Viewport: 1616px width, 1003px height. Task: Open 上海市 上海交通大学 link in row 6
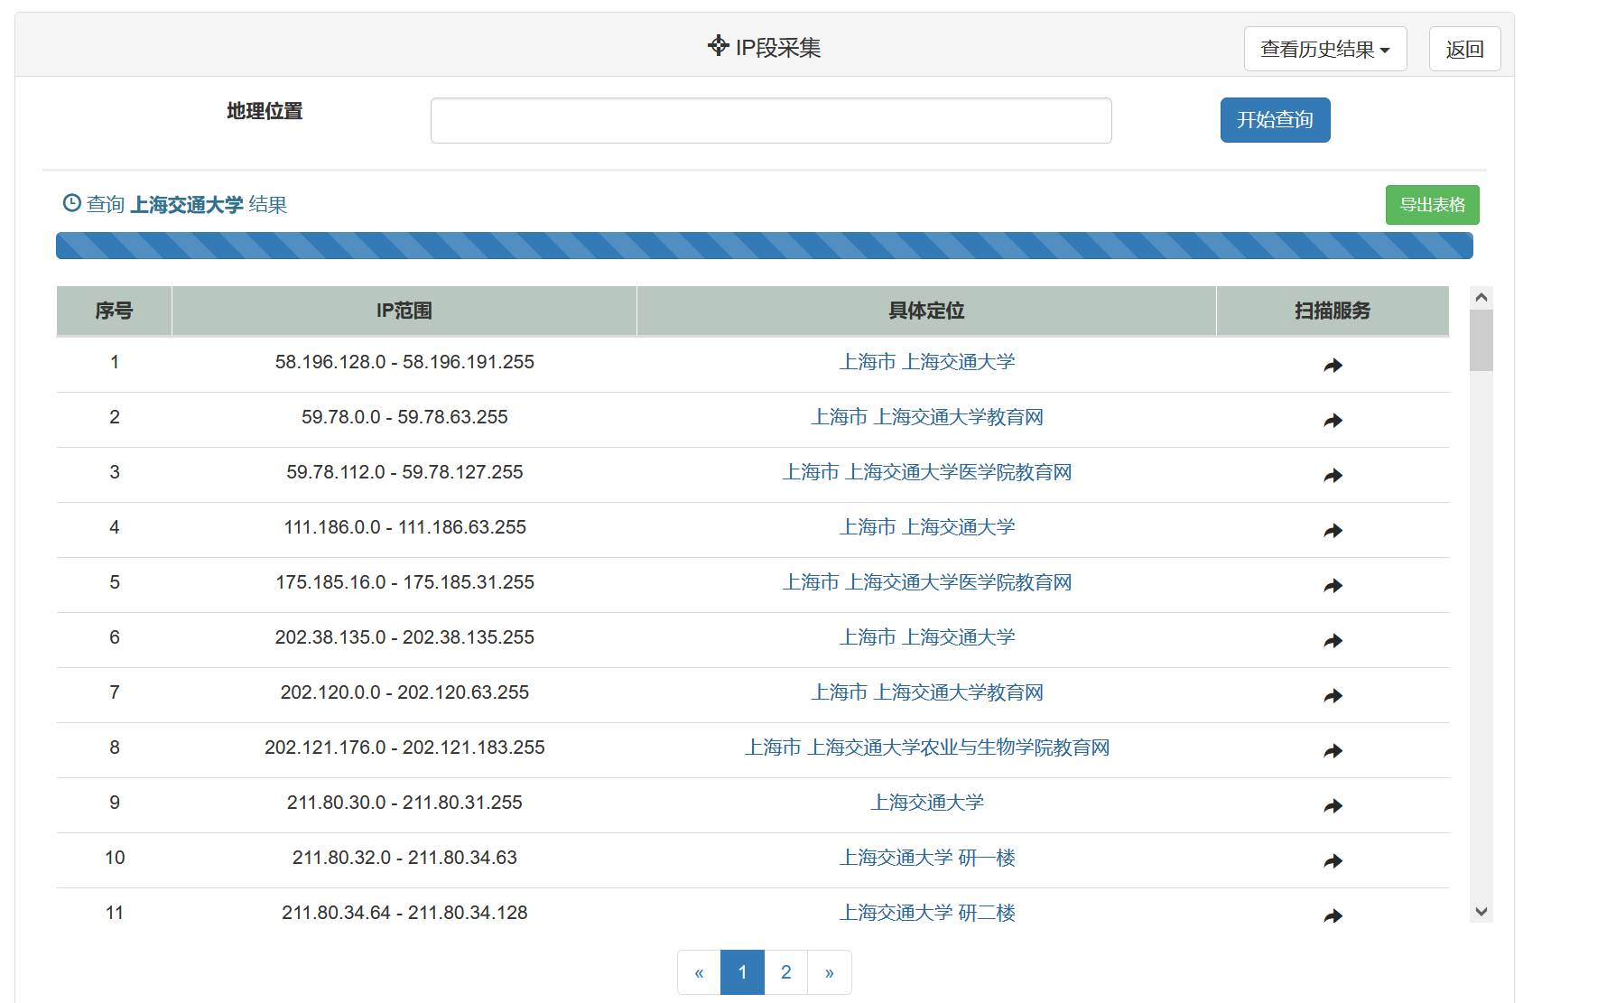pyautogui.click(x=927, y=637)
